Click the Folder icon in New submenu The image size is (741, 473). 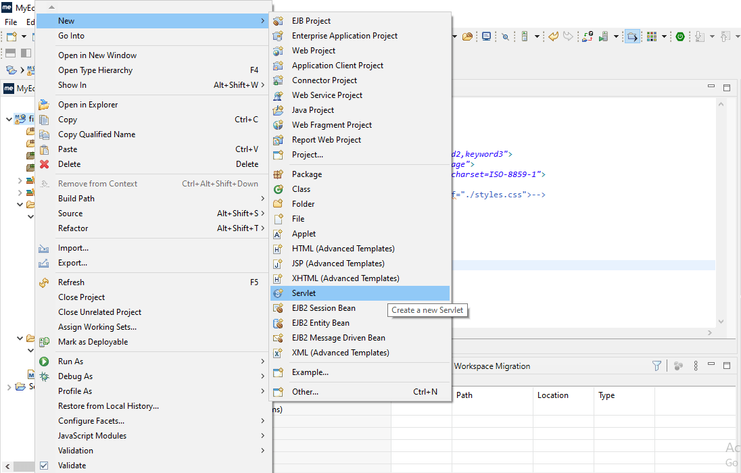point(279,204)
